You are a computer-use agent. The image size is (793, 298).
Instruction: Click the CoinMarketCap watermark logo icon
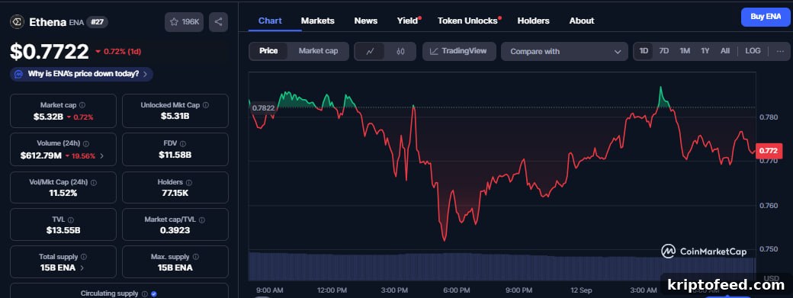669,251
